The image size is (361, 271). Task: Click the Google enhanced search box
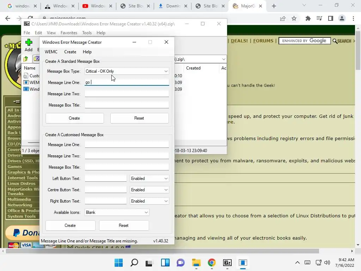[x=305, y=41]
